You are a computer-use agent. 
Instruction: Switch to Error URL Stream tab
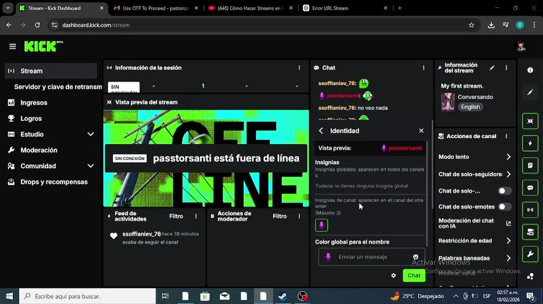[x=344, y=8]
